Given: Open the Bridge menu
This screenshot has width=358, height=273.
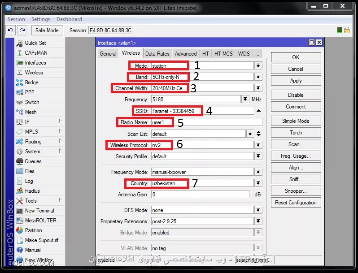Looking at the screenshot, I should click(x=40, y=82).
